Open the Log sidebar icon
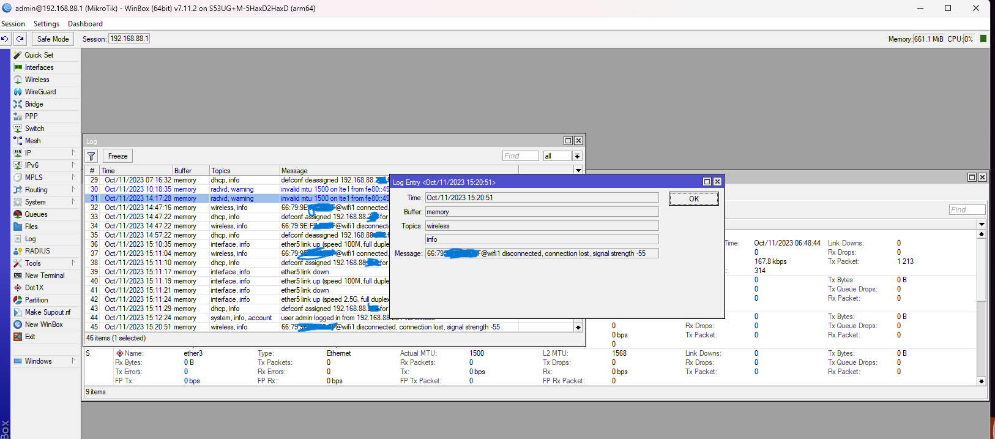This screenshot has height=439, width=995. pyautogui.click(x=18, y=239)
